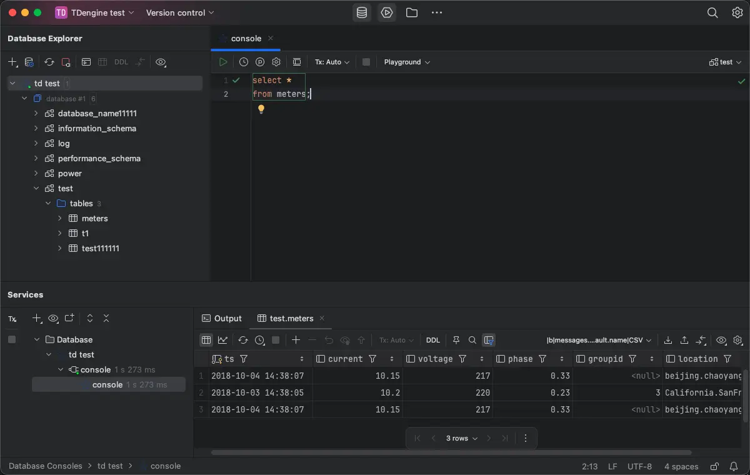Add row plus icon in result toolbar
This screenshot has width=750, height=475.
[x=296, y=340]
